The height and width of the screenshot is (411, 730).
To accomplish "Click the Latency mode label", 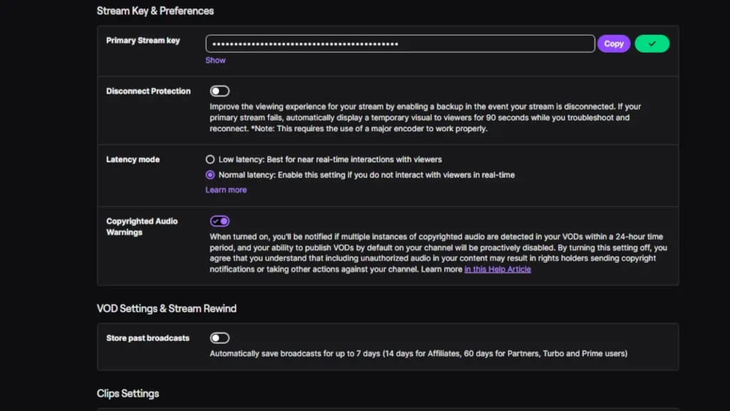I will click(133, 159).
